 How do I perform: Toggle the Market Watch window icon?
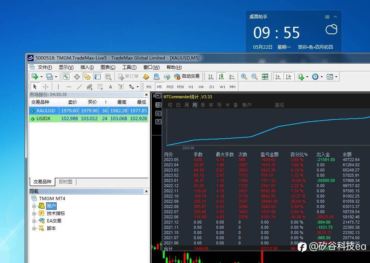click(66, 77)
